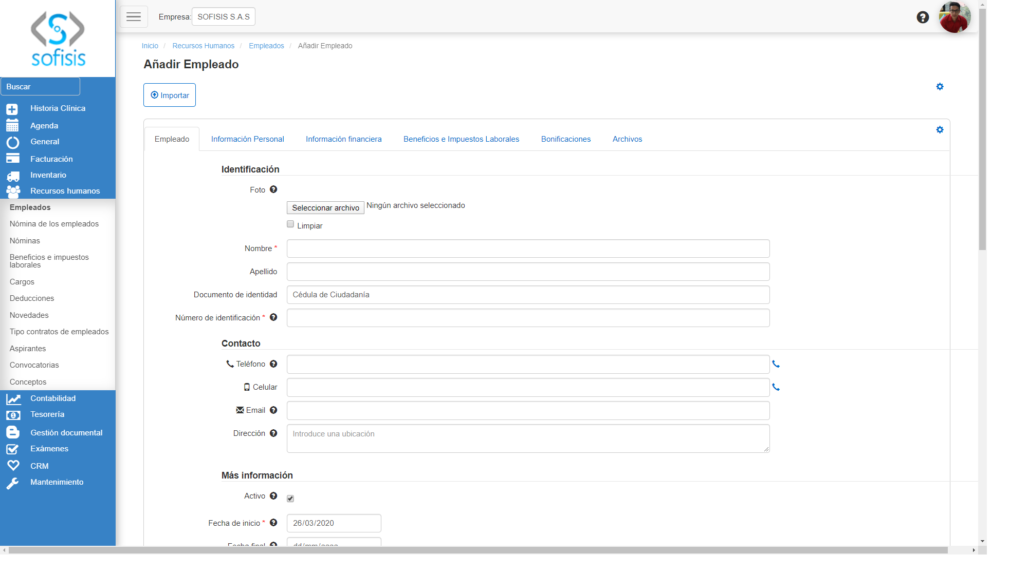1028x573 pixels.
Task: Uncheck the Activo checkbox
Action: 290,499
